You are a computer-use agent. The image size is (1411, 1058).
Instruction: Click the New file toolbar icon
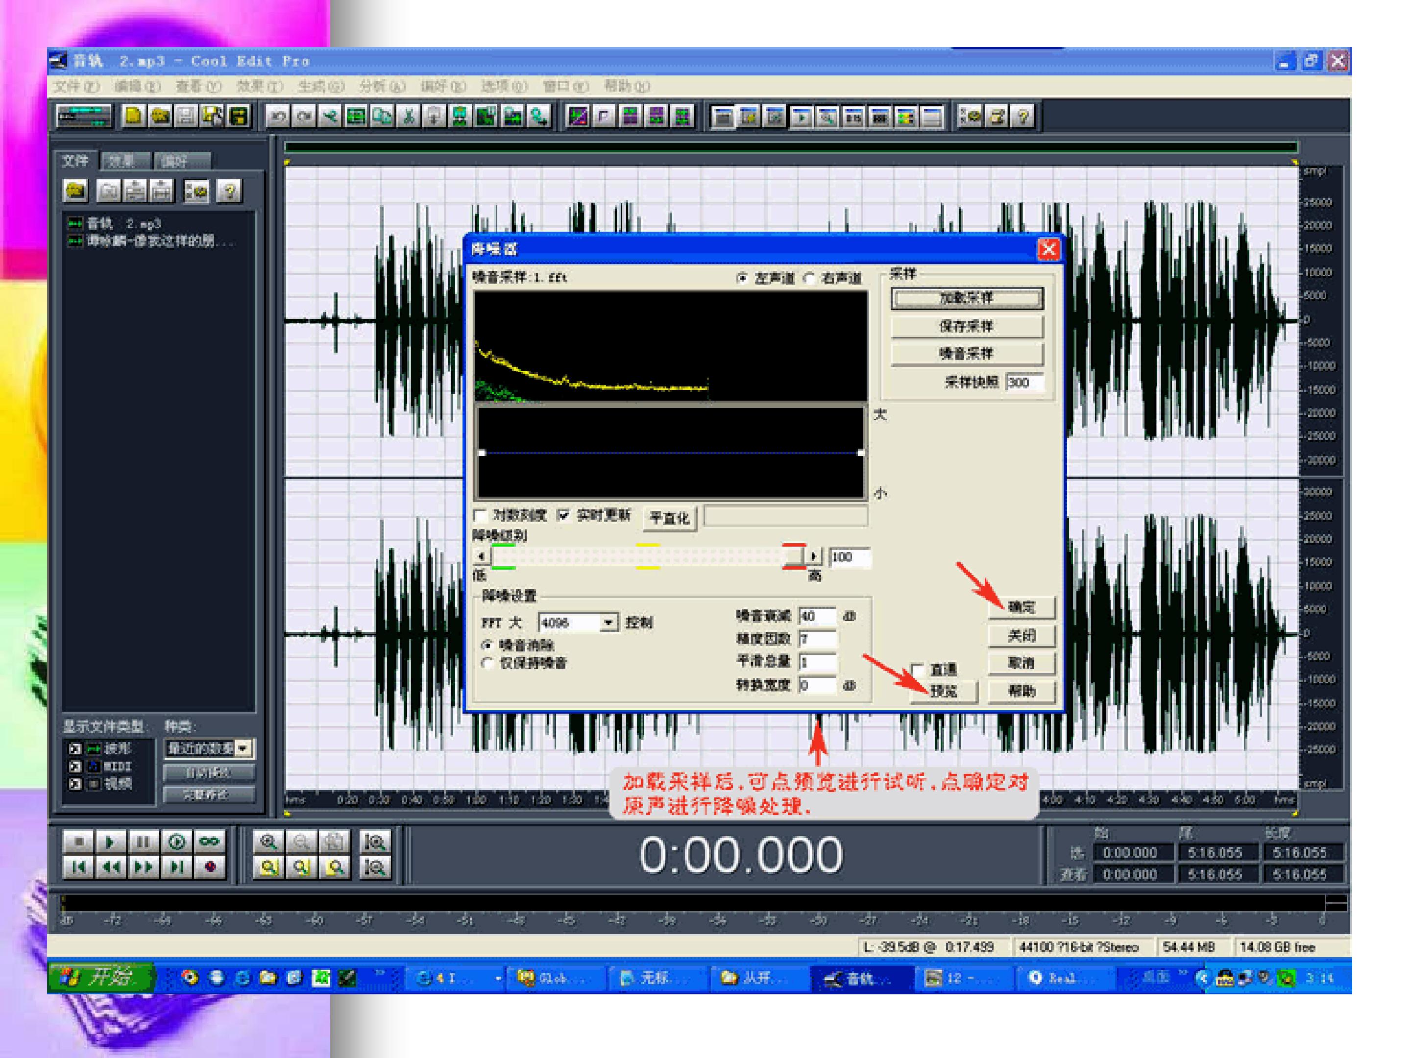coord(134,116)
